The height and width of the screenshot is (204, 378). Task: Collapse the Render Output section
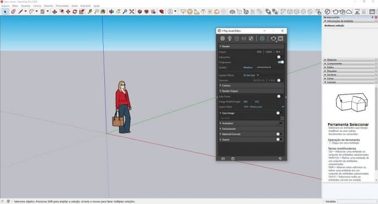coord(251,91)
